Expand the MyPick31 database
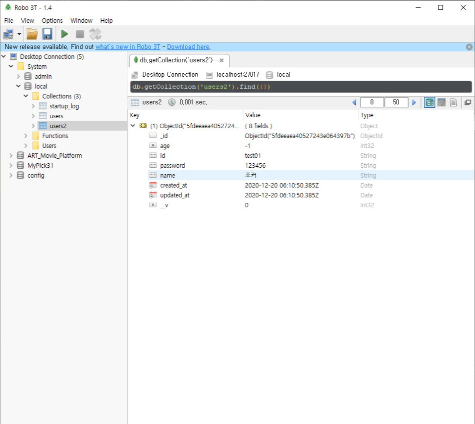The height and width of the screenshot is (424, 475). click(x=11, y=166)
